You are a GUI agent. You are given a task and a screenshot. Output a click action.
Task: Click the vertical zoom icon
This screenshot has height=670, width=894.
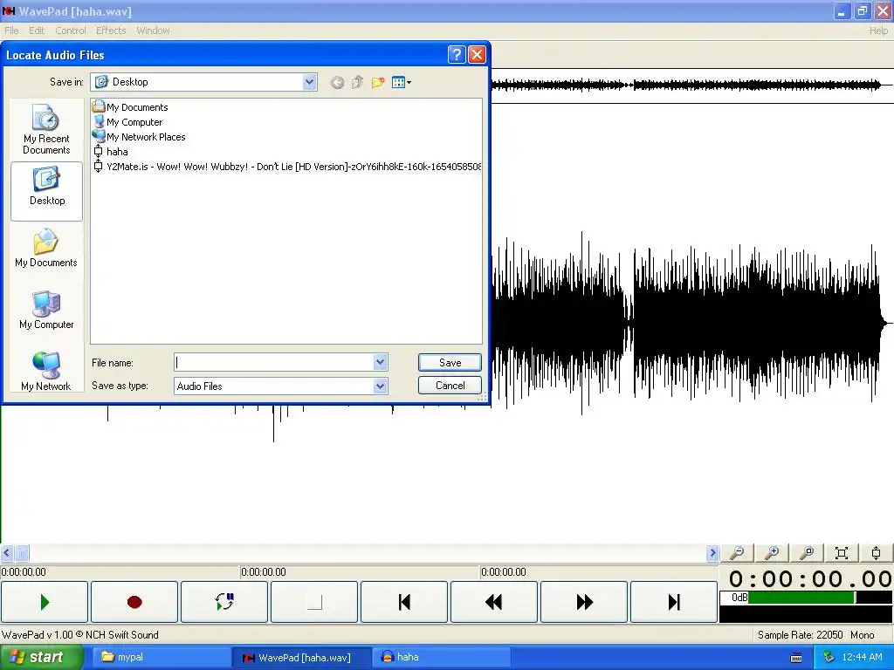pos(877,552)
